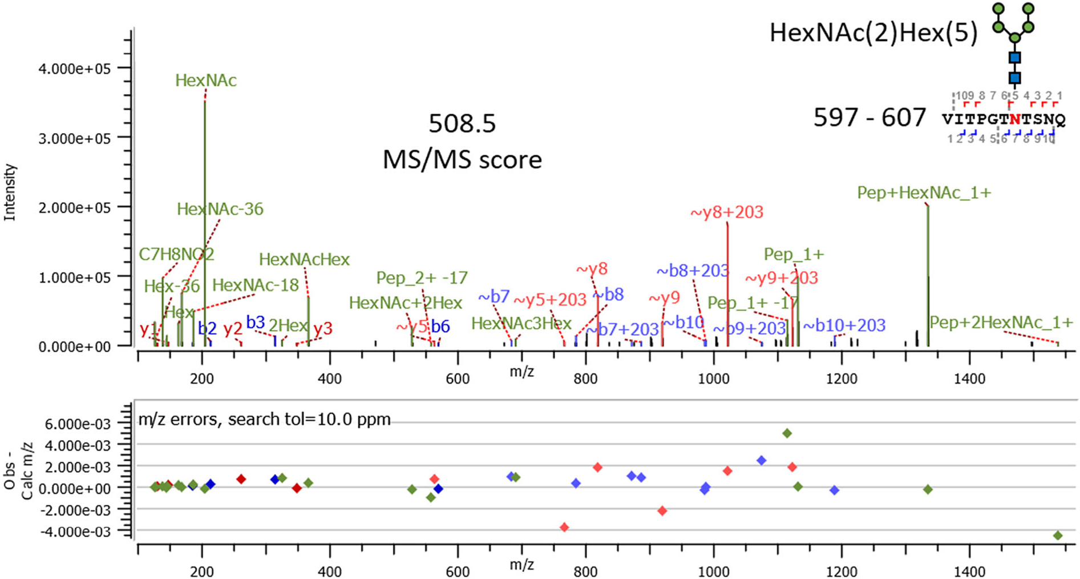This screenshot has height=579, width=1080.
Task: Click the bottom blue square in glycan diagram
Action: [x=1014, y=78]
